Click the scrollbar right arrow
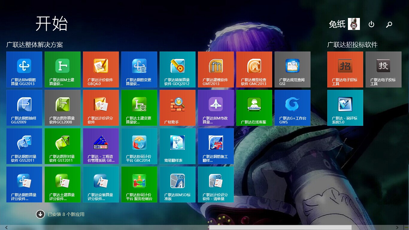 tap(397, 228)
